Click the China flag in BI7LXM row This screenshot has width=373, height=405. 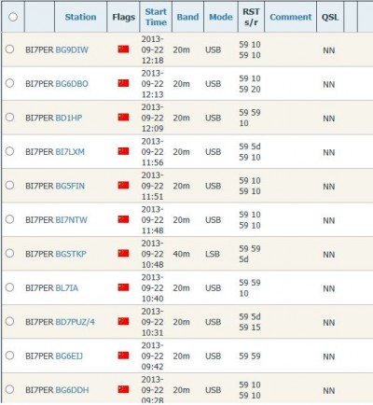(123, 151)
